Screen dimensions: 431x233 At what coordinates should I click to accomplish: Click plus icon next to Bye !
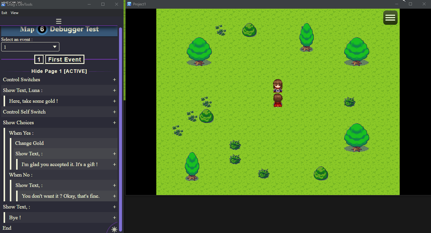[x=115, y=218]
